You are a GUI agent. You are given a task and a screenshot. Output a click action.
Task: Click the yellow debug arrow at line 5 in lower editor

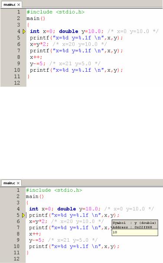tap(23, 215)
